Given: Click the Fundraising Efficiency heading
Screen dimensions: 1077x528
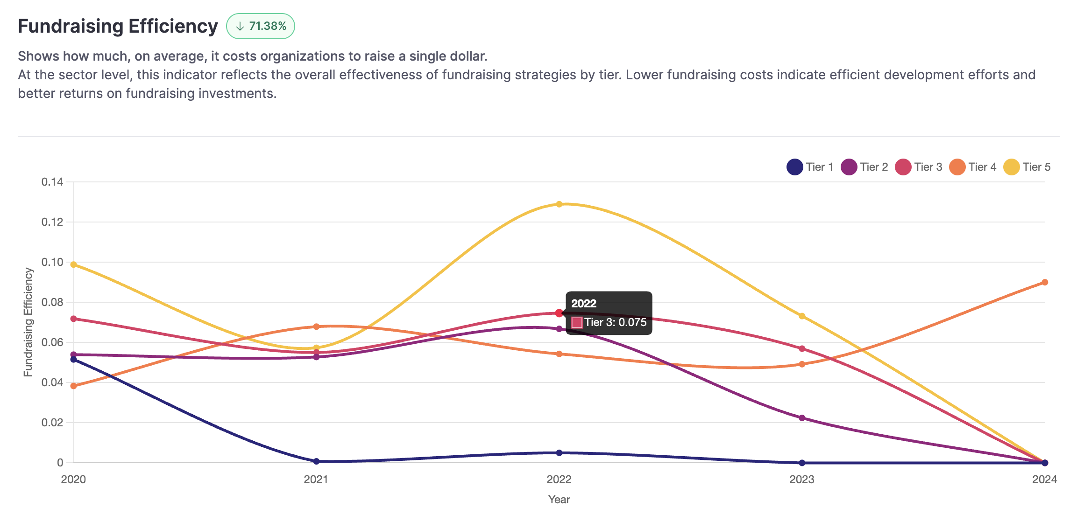Looking at the screenshot, I should 118,26.
